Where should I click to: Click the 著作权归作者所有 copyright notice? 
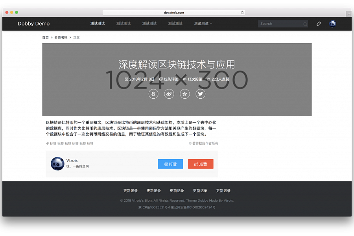205,144
